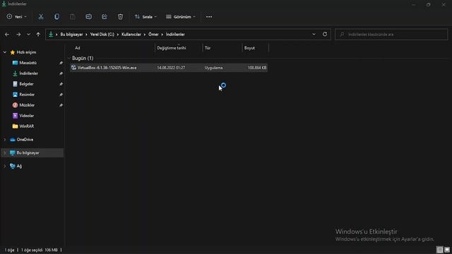Screen dimensions: 452x254
Task: Open the Sırala sort dropdown
Action: [x=145, y=17]
